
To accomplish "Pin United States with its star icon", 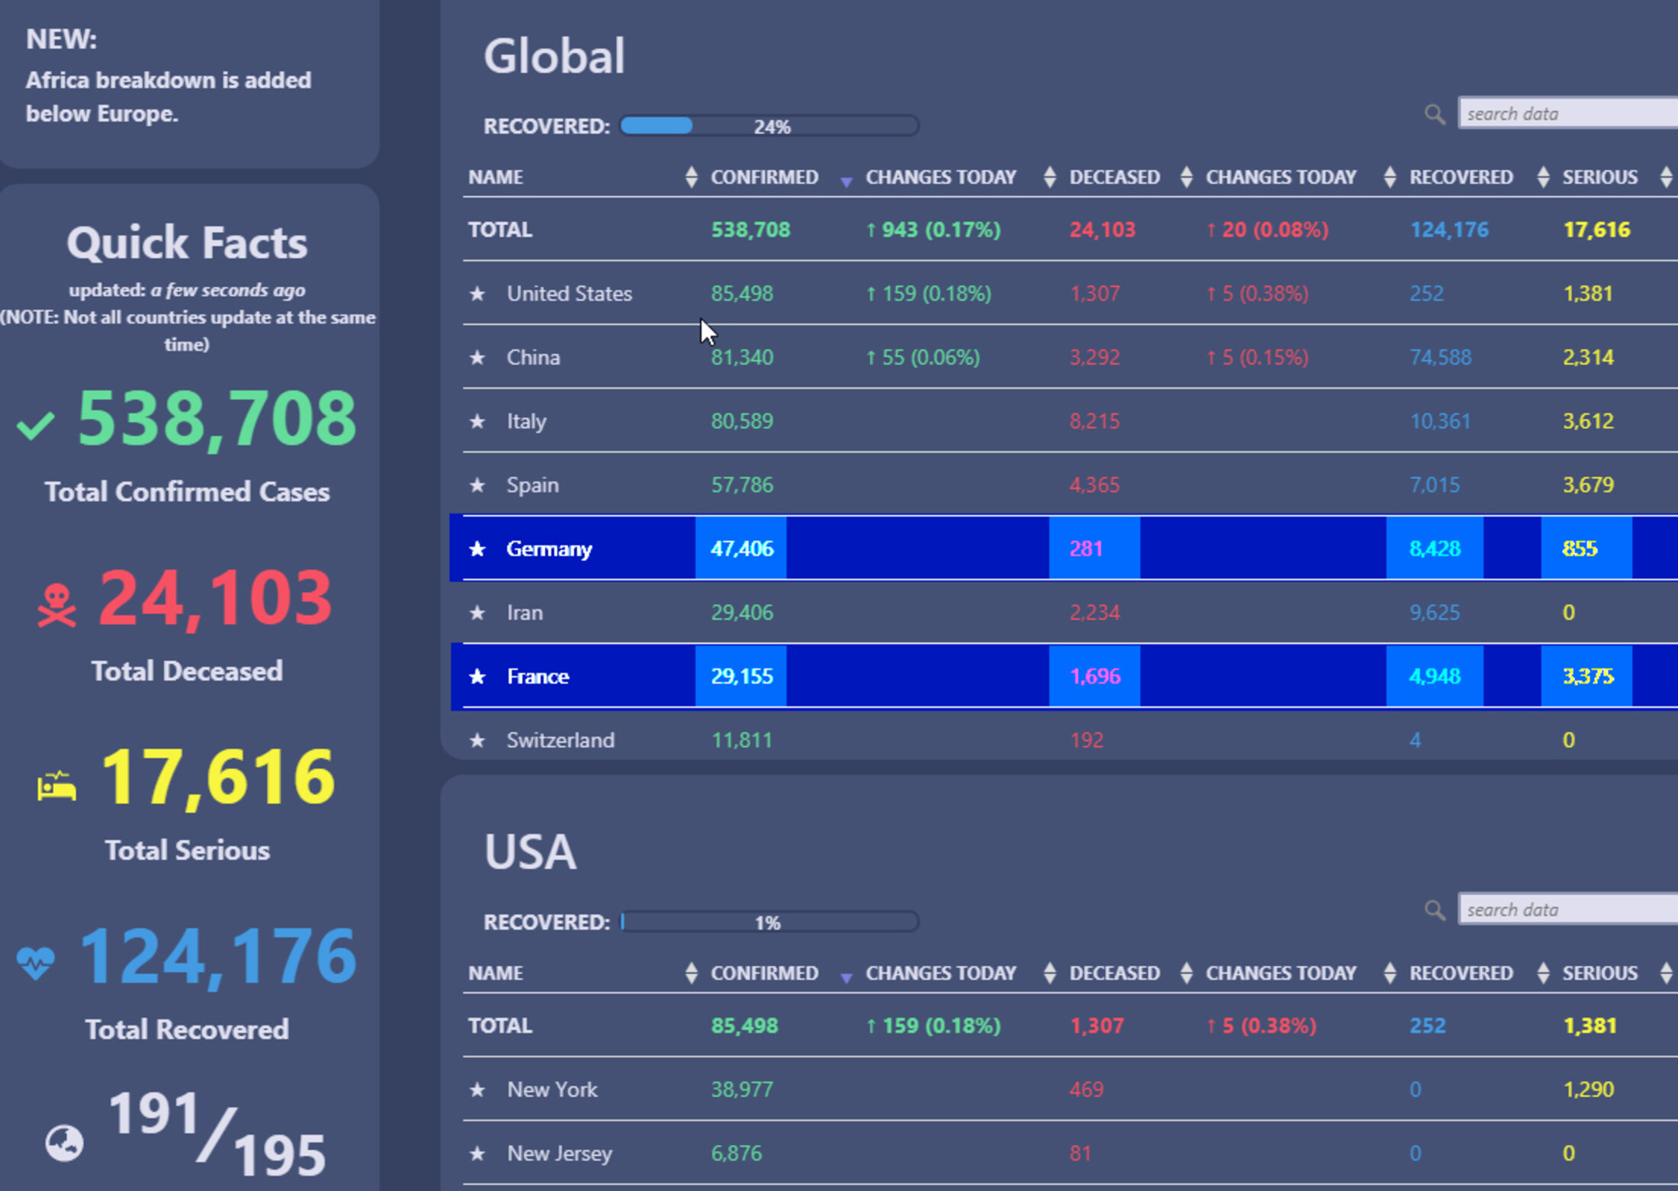I will (477, 293).
